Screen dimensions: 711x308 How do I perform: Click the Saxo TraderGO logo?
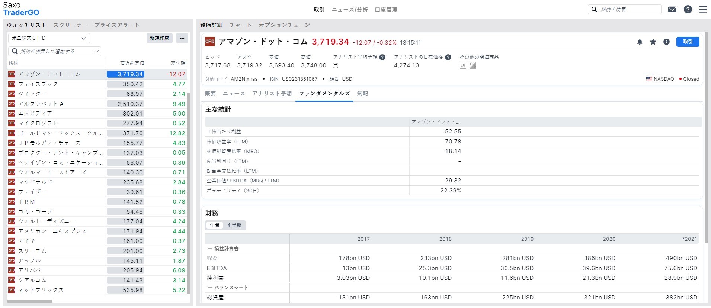(x=21, y=9)
